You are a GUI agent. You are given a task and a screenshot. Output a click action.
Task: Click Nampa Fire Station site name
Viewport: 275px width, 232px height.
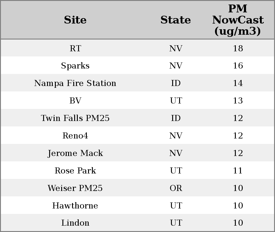point(75,83)
